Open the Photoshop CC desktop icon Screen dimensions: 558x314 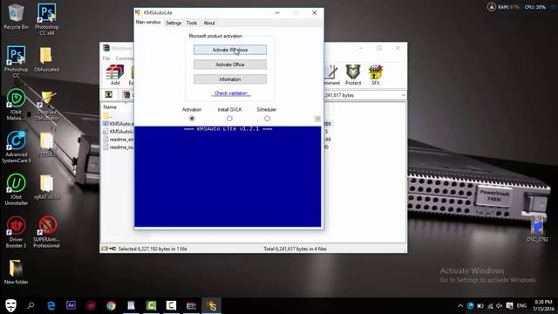click(x=16, y=62)
